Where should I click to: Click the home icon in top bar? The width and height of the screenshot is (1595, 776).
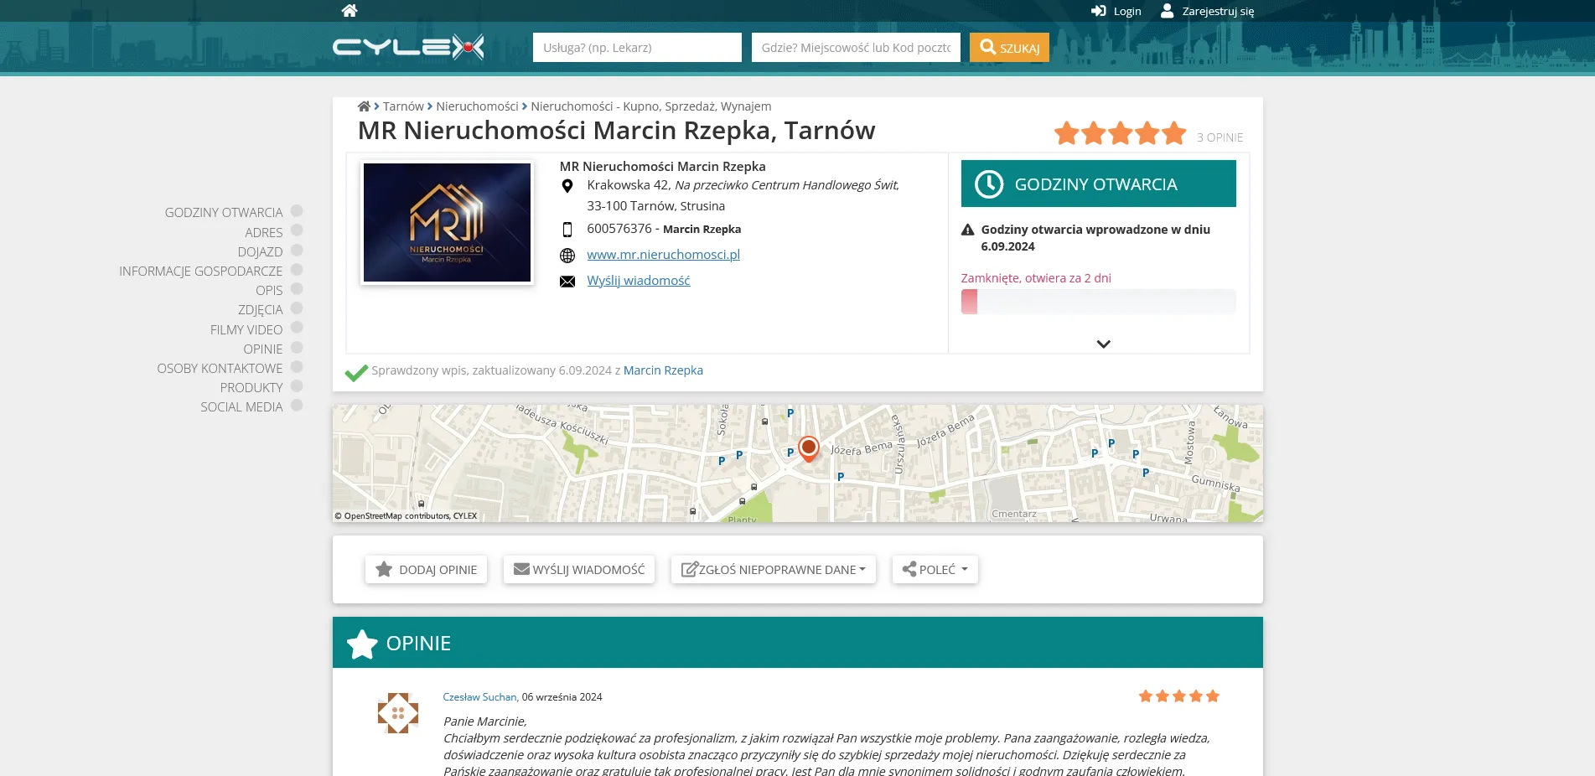[350, 11]
